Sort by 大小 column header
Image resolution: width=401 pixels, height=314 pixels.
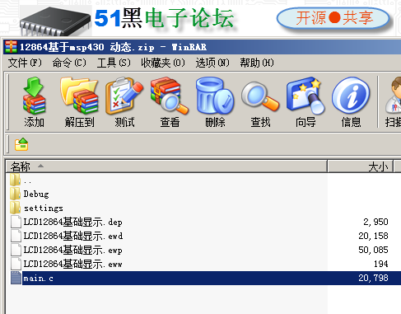tap(361, 166)
